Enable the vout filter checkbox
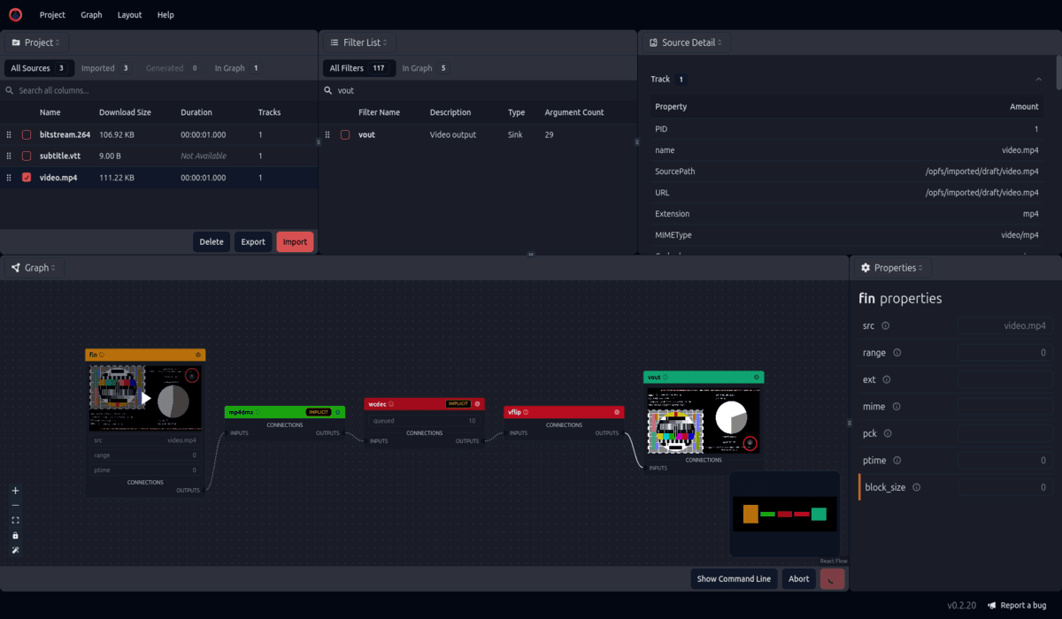The image size is (1062, 619). point(344,134)
